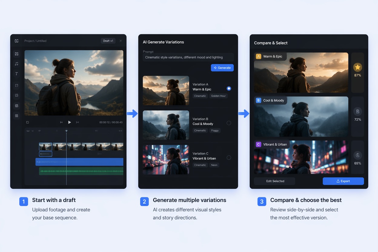Open the Cool & Moody comparison thumbnail

tap(301, 117)
